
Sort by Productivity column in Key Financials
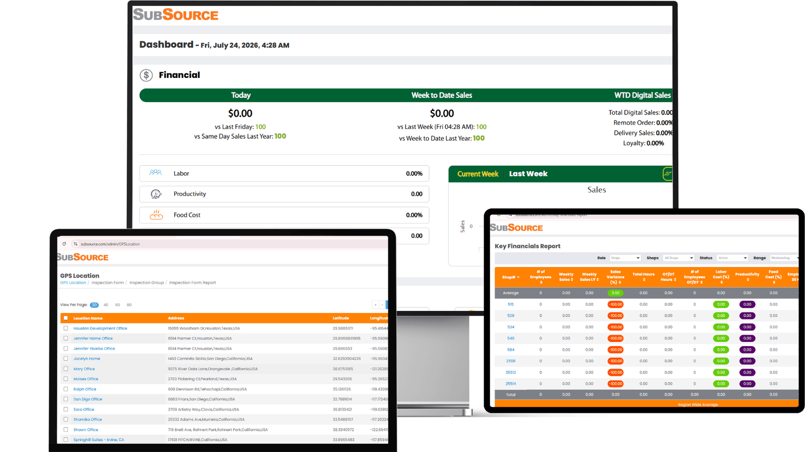[747, 277]
